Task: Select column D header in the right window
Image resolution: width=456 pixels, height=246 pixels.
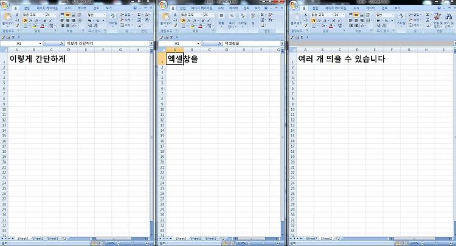Action: coord(357,50)
